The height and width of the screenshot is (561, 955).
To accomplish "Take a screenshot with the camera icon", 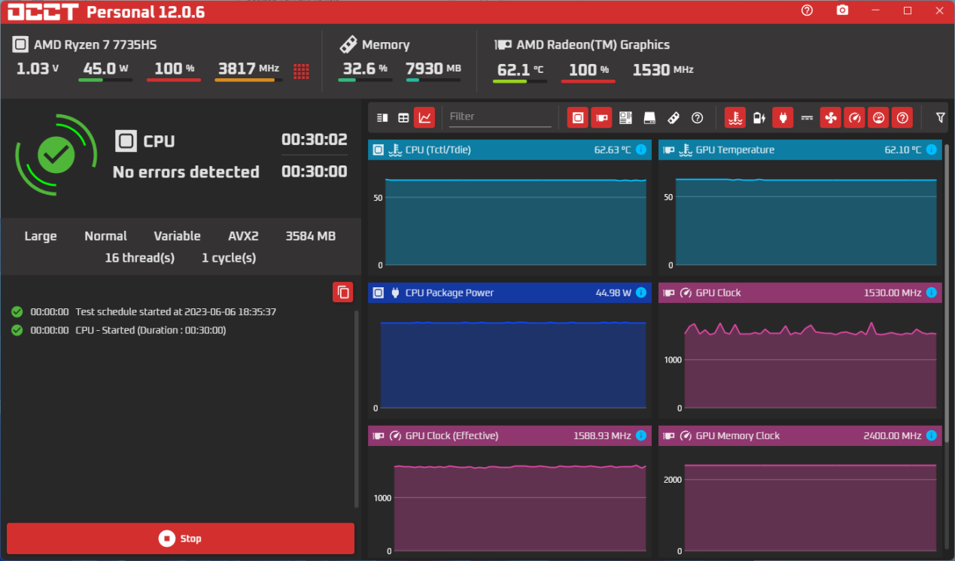I will (x=842, y=11).
